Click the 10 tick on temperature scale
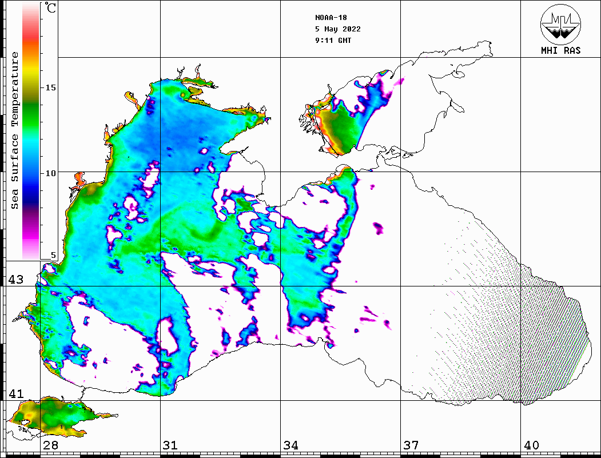Image resolution: width=601 pixels, height=458 pixels. 50,173
